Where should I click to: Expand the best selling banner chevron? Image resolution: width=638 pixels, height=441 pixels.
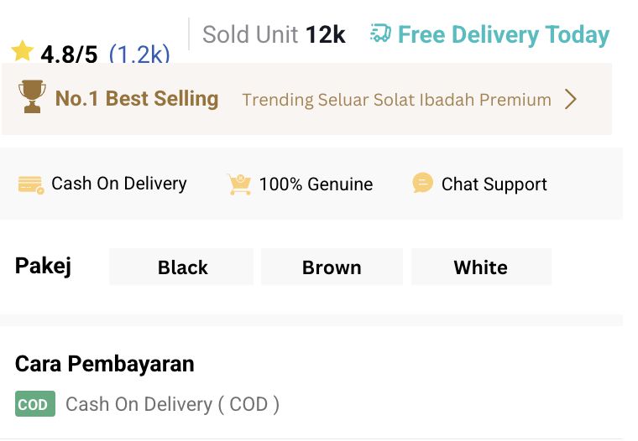click(x=571, y=100)
